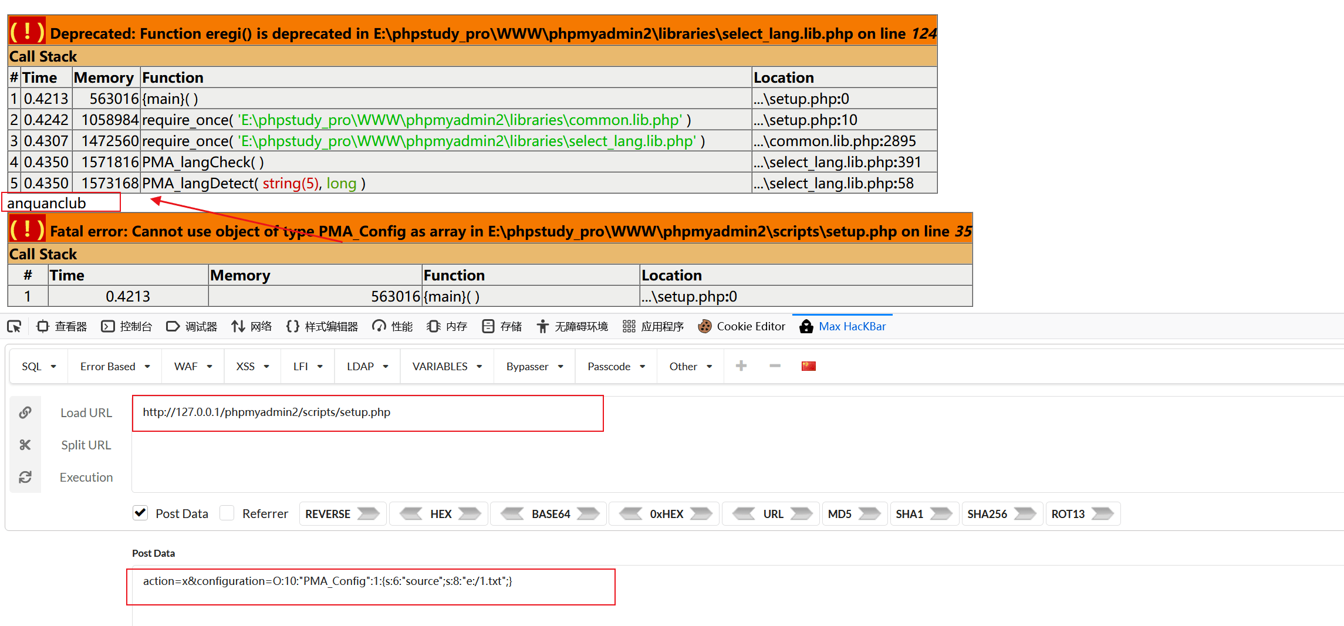Click the Load URL chain-link icon
Screen dimensions: 1344x626
[25, 412]
